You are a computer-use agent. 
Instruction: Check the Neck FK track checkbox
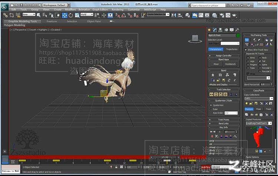tap(260, 57)
